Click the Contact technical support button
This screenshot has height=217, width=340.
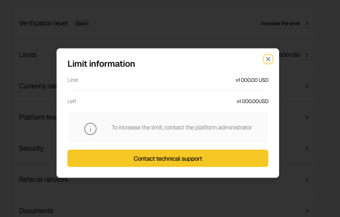coord(168,159)
